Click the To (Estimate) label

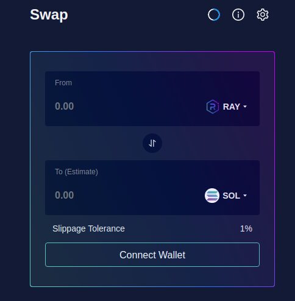click(x=76, y=172)
